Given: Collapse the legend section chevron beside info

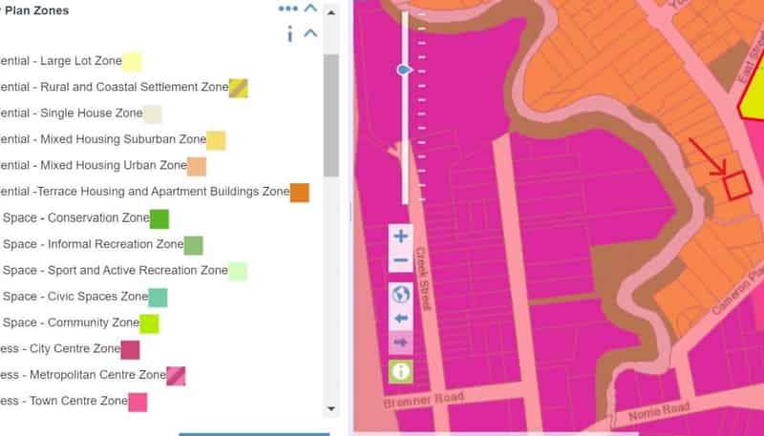Looking at the screenshot, I should pos(311,33).
